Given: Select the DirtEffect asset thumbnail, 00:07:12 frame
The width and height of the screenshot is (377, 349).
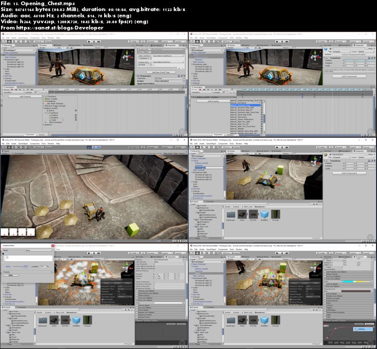Looking at the screenshot, I should tap(76, 320).
